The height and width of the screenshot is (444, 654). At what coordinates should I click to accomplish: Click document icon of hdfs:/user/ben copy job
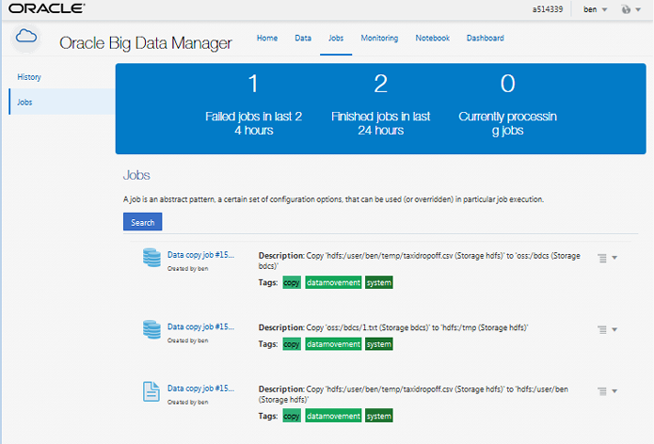pos(152,391)
